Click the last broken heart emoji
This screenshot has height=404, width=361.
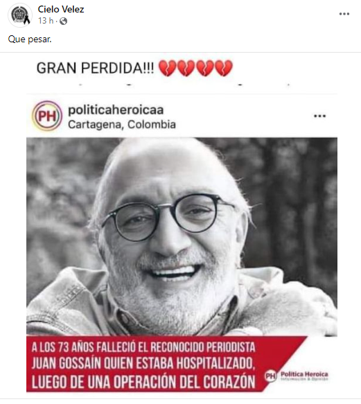point(224,68)
